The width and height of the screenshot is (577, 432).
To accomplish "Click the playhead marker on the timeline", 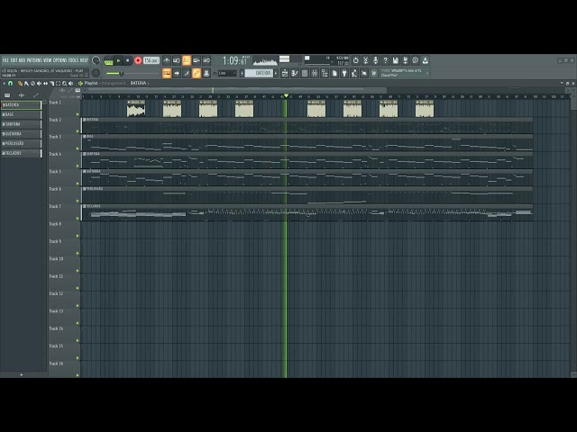I will pos(286,96).
